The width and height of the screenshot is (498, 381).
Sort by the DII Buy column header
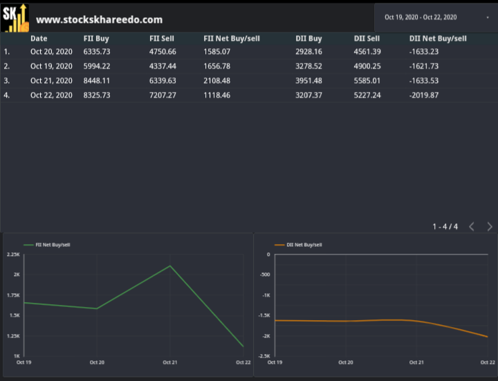(308, 39)
